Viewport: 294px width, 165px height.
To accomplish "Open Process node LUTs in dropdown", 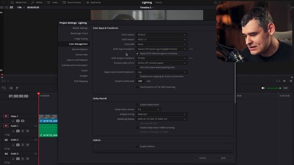I will pos(161,63).
